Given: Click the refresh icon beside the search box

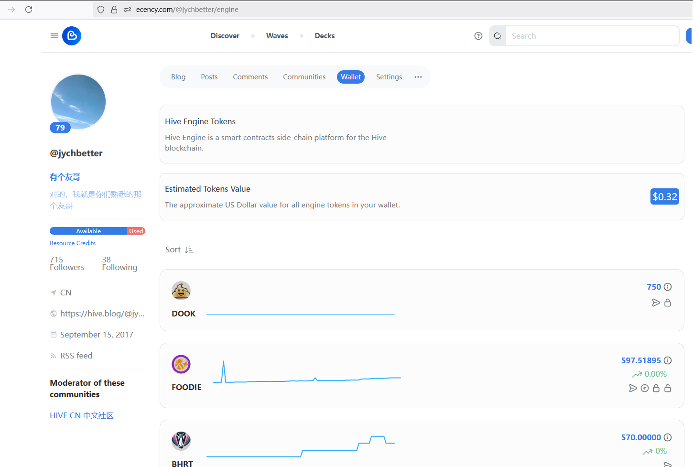Looking at the screenshot, I should point(498,36).
